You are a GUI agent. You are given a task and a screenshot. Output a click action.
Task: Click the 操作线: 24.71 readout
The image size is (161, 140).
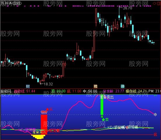(x=136, y=91)
